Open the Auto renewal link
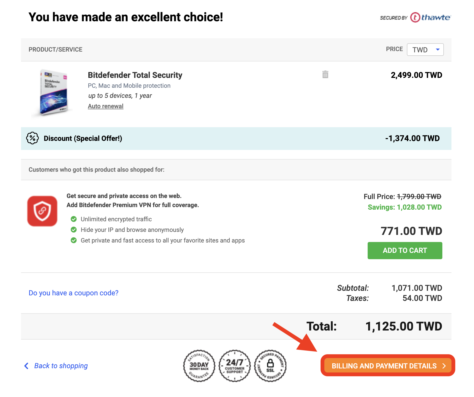This screenshot has width=474, height=397. [106, 106]
